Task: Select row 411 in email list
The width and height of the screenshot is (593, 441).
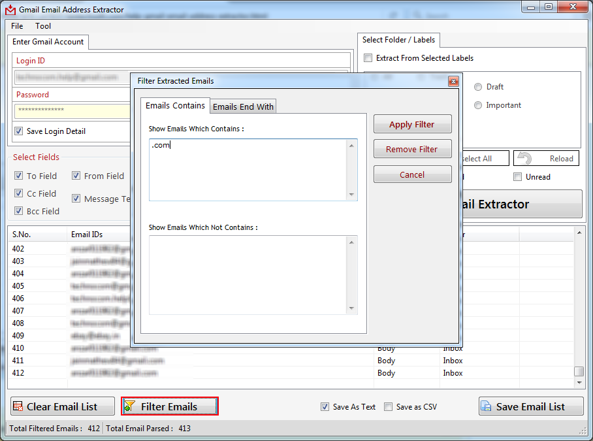Action: point(291,361)
